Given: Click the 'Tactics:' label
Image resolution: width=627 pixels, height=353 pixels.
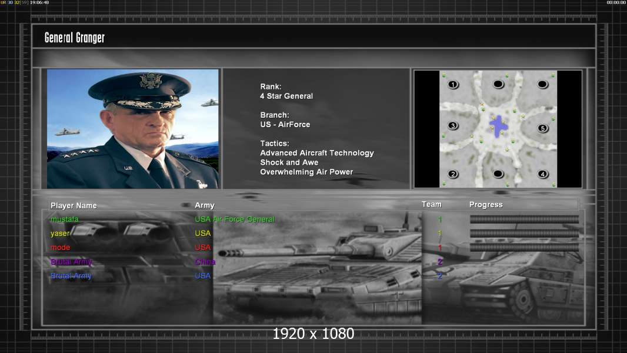Looking at the screenshot, I should click(275, 143).
